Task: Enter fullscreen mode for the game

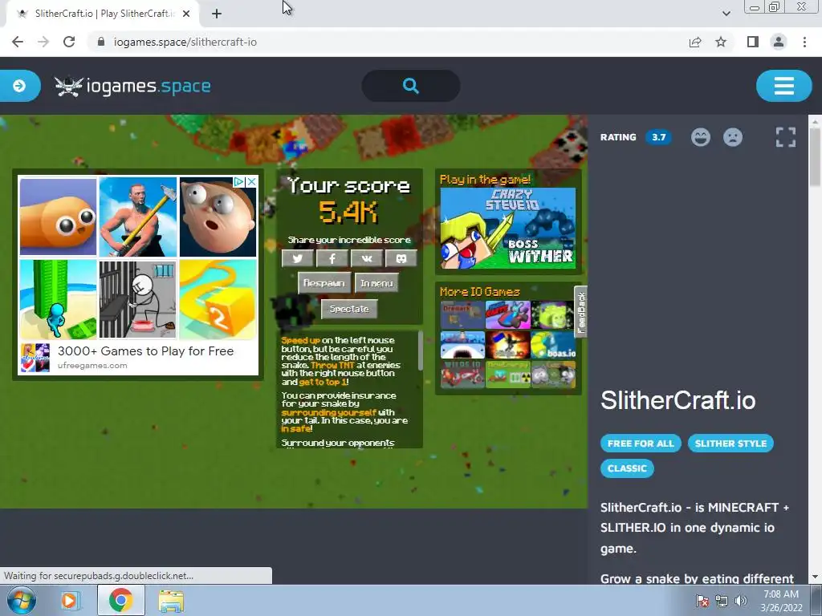Action: 786,137
